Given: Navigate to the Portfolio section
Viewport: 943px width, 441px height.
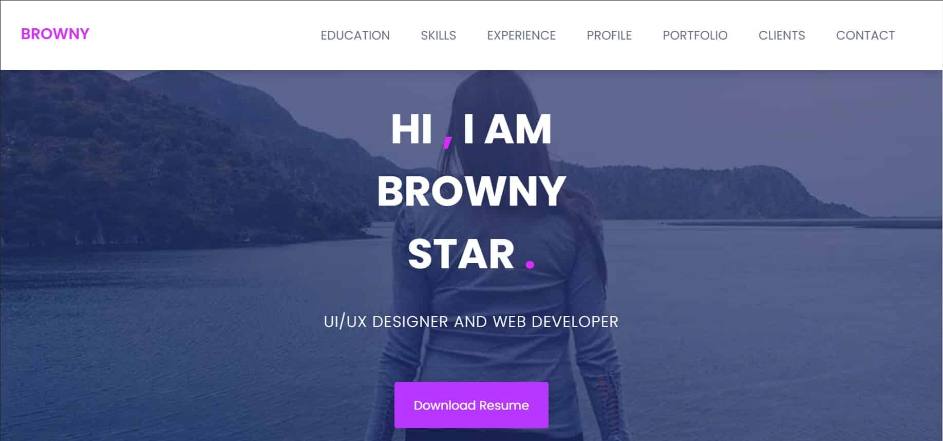Looking at the screenshot, I should (695, 35).
